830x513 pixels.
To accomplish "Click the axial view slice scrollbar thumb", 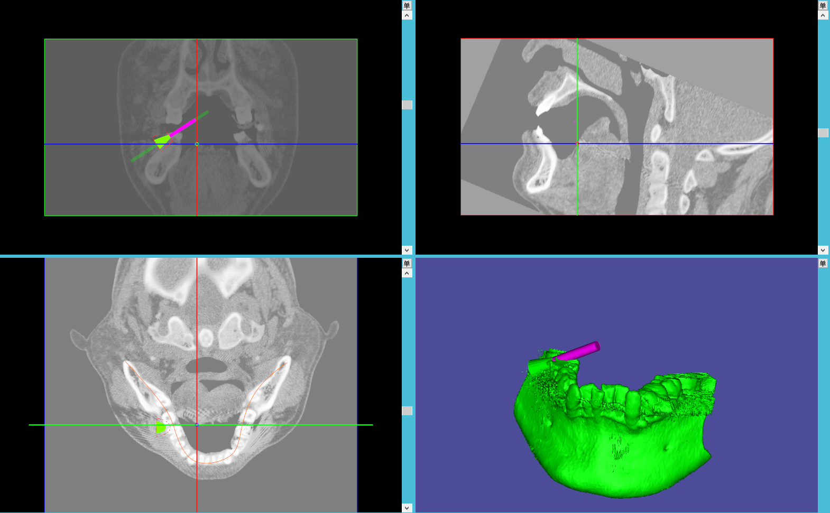I will pyautogui.click(x=407, y=411).
